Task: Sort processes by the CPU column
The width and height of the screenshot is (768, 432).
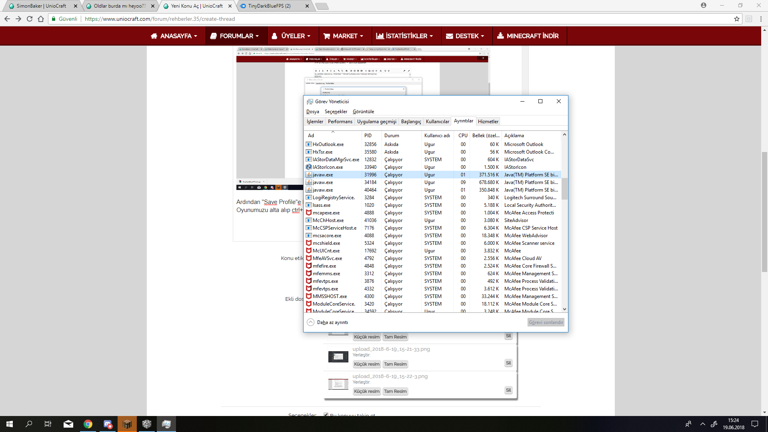Action: pyautogui.click(x=463, y=136)
